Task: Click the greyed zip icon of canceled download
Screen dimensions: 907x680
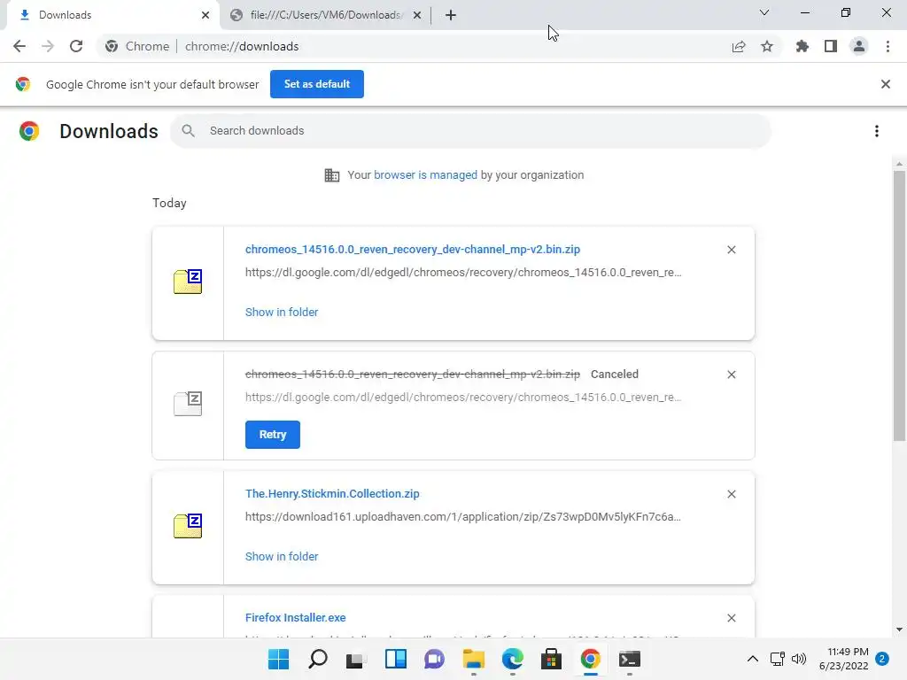Action: point(188,404)
